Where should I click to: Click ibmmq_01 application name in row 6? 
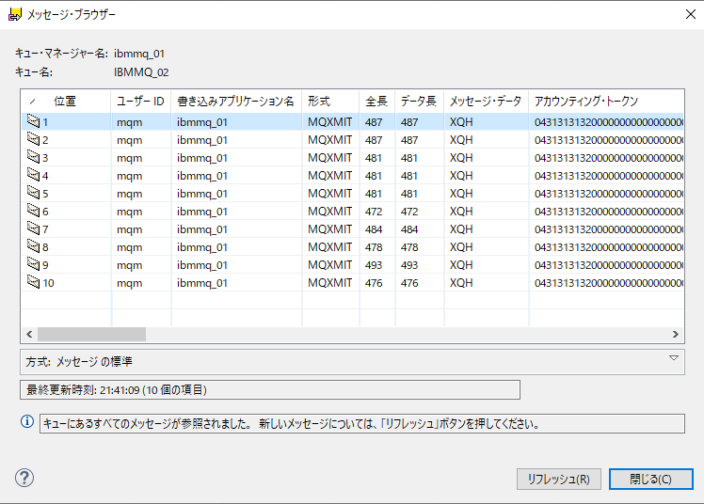click(202, 212)
